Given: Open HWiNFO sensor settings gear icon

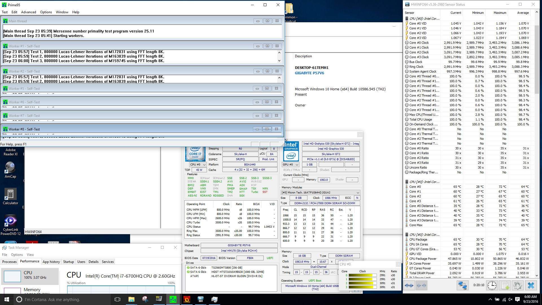Looking at the screenshot, I should point(517,286).
